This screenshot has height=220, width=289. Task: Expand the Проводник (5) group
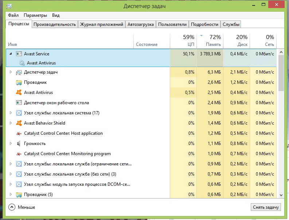(x=11, y=195)
